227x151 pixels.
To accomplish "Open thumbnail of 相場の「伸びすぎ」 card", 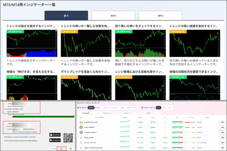I will [x=32, y=88].
